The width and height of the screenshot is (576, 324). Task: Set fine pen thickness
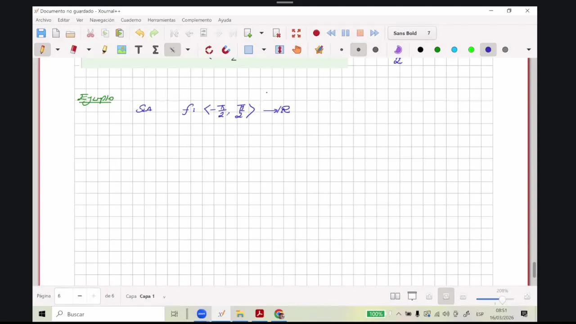(x=342, y=49)
